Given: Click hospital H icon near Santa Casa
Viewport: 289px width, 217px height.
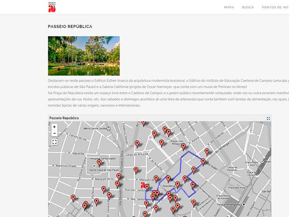Looking at the screenshot, I should [94, 166].
